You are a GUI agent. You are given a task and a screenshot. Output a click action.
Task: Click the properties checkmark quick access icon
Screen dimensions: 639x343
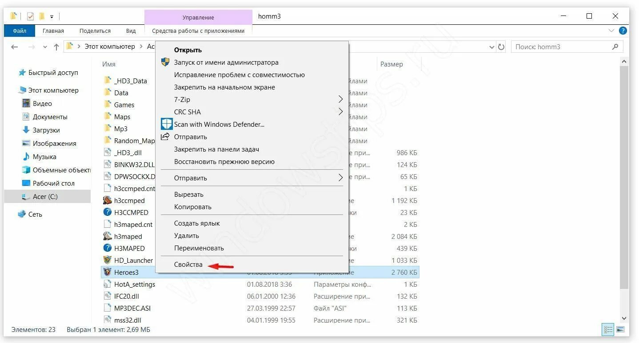pyautogui.click(x=30, y=16)
